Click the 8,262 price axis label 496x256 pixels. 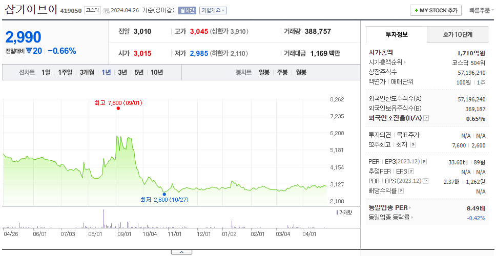(337, 99)
